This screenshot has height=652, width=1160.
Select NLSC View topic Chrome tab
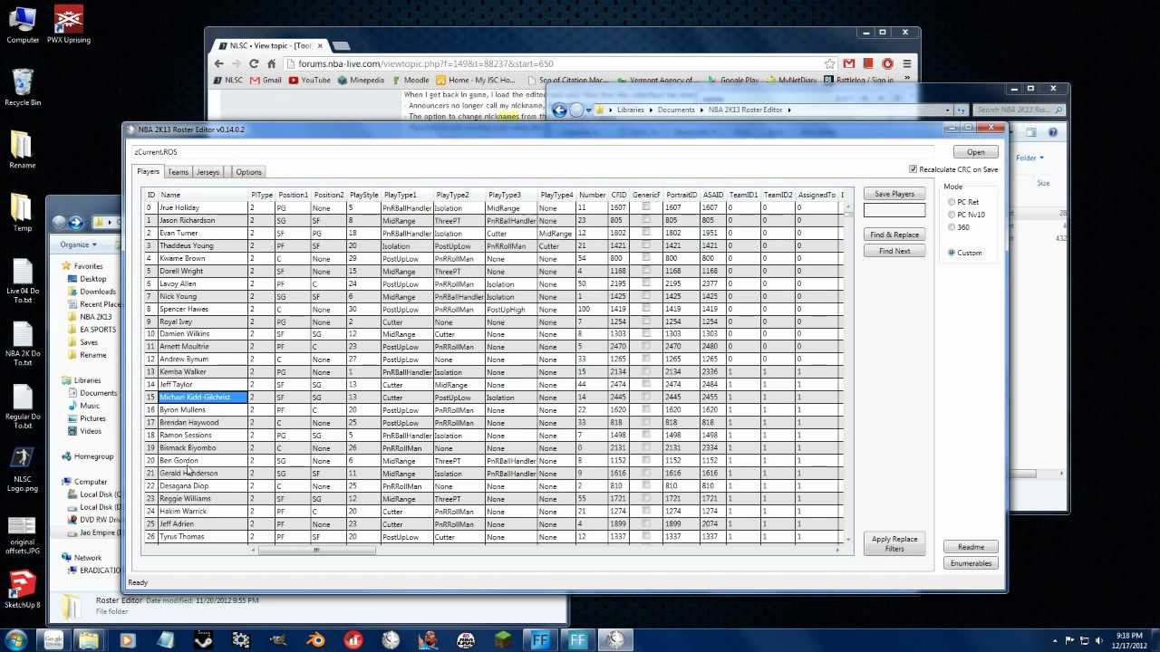pyautogui.click(x=270, y=45)
